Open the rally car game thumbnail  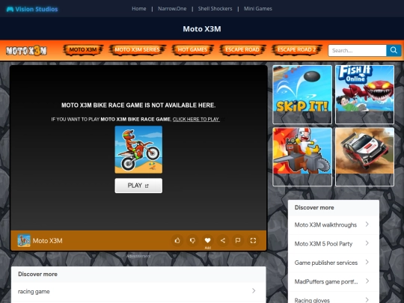[x=364, y=157]
